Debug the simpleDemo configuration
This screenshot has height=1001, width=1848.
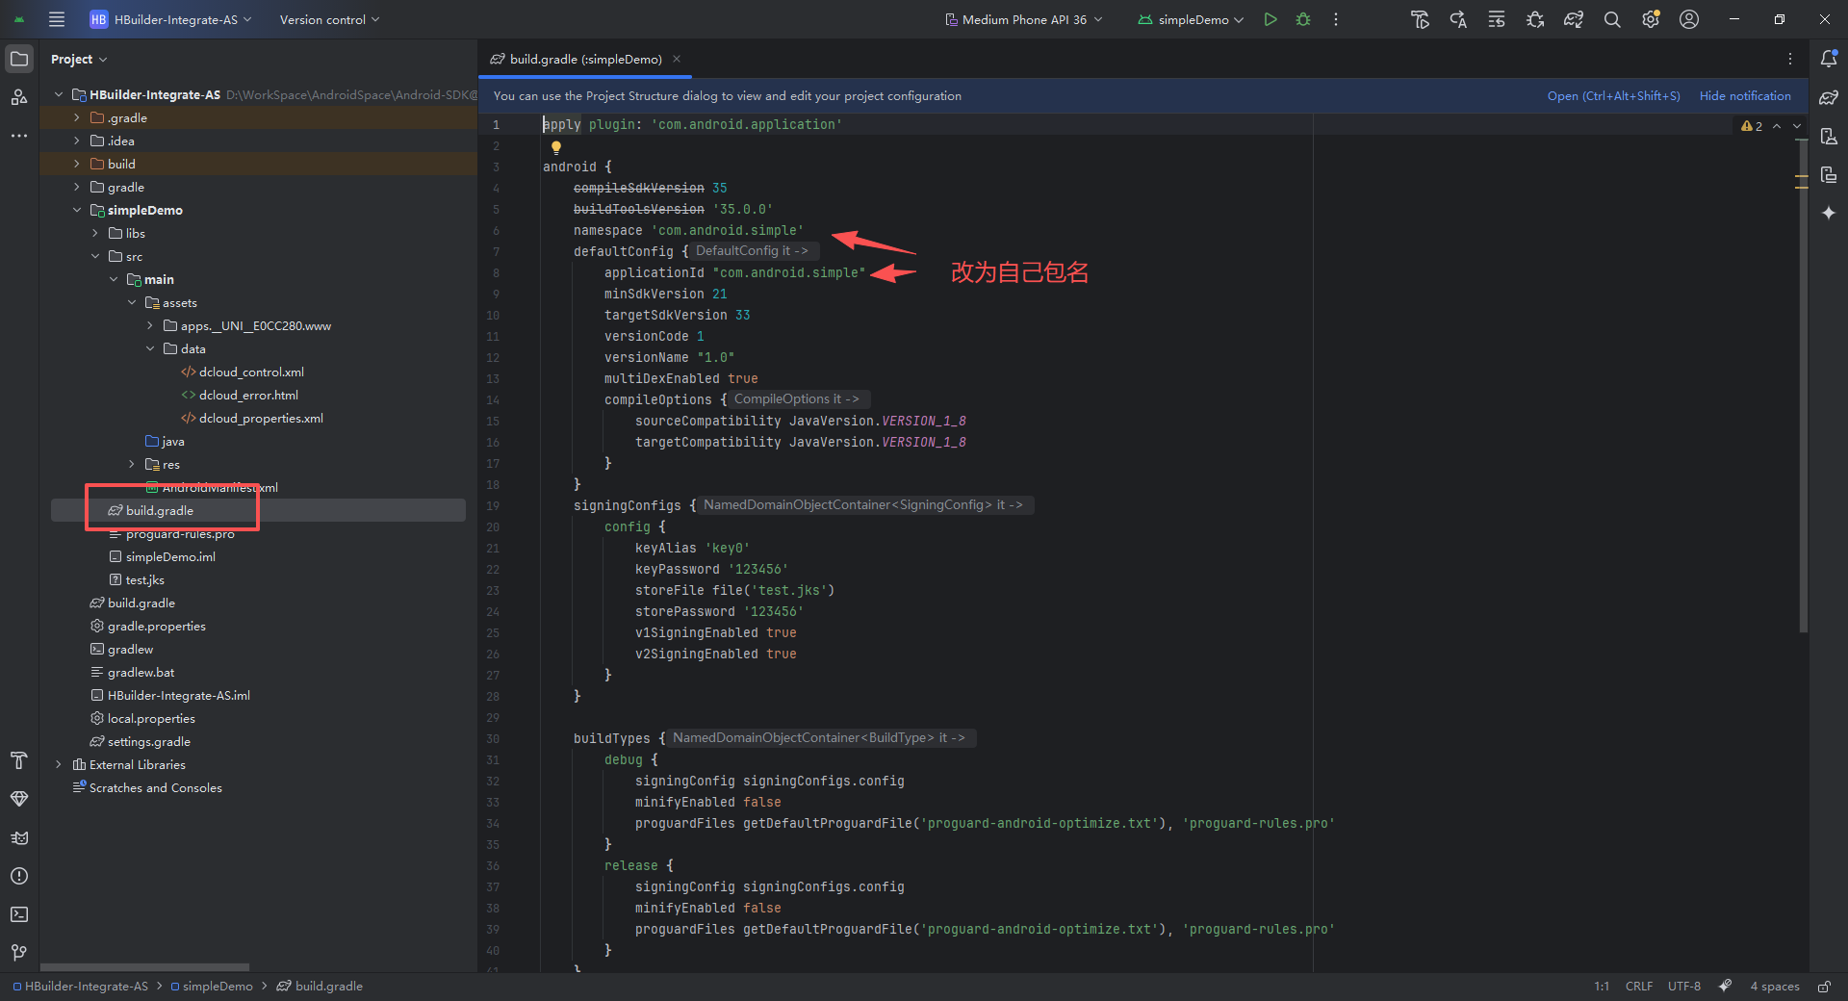tap(1303, 19)
